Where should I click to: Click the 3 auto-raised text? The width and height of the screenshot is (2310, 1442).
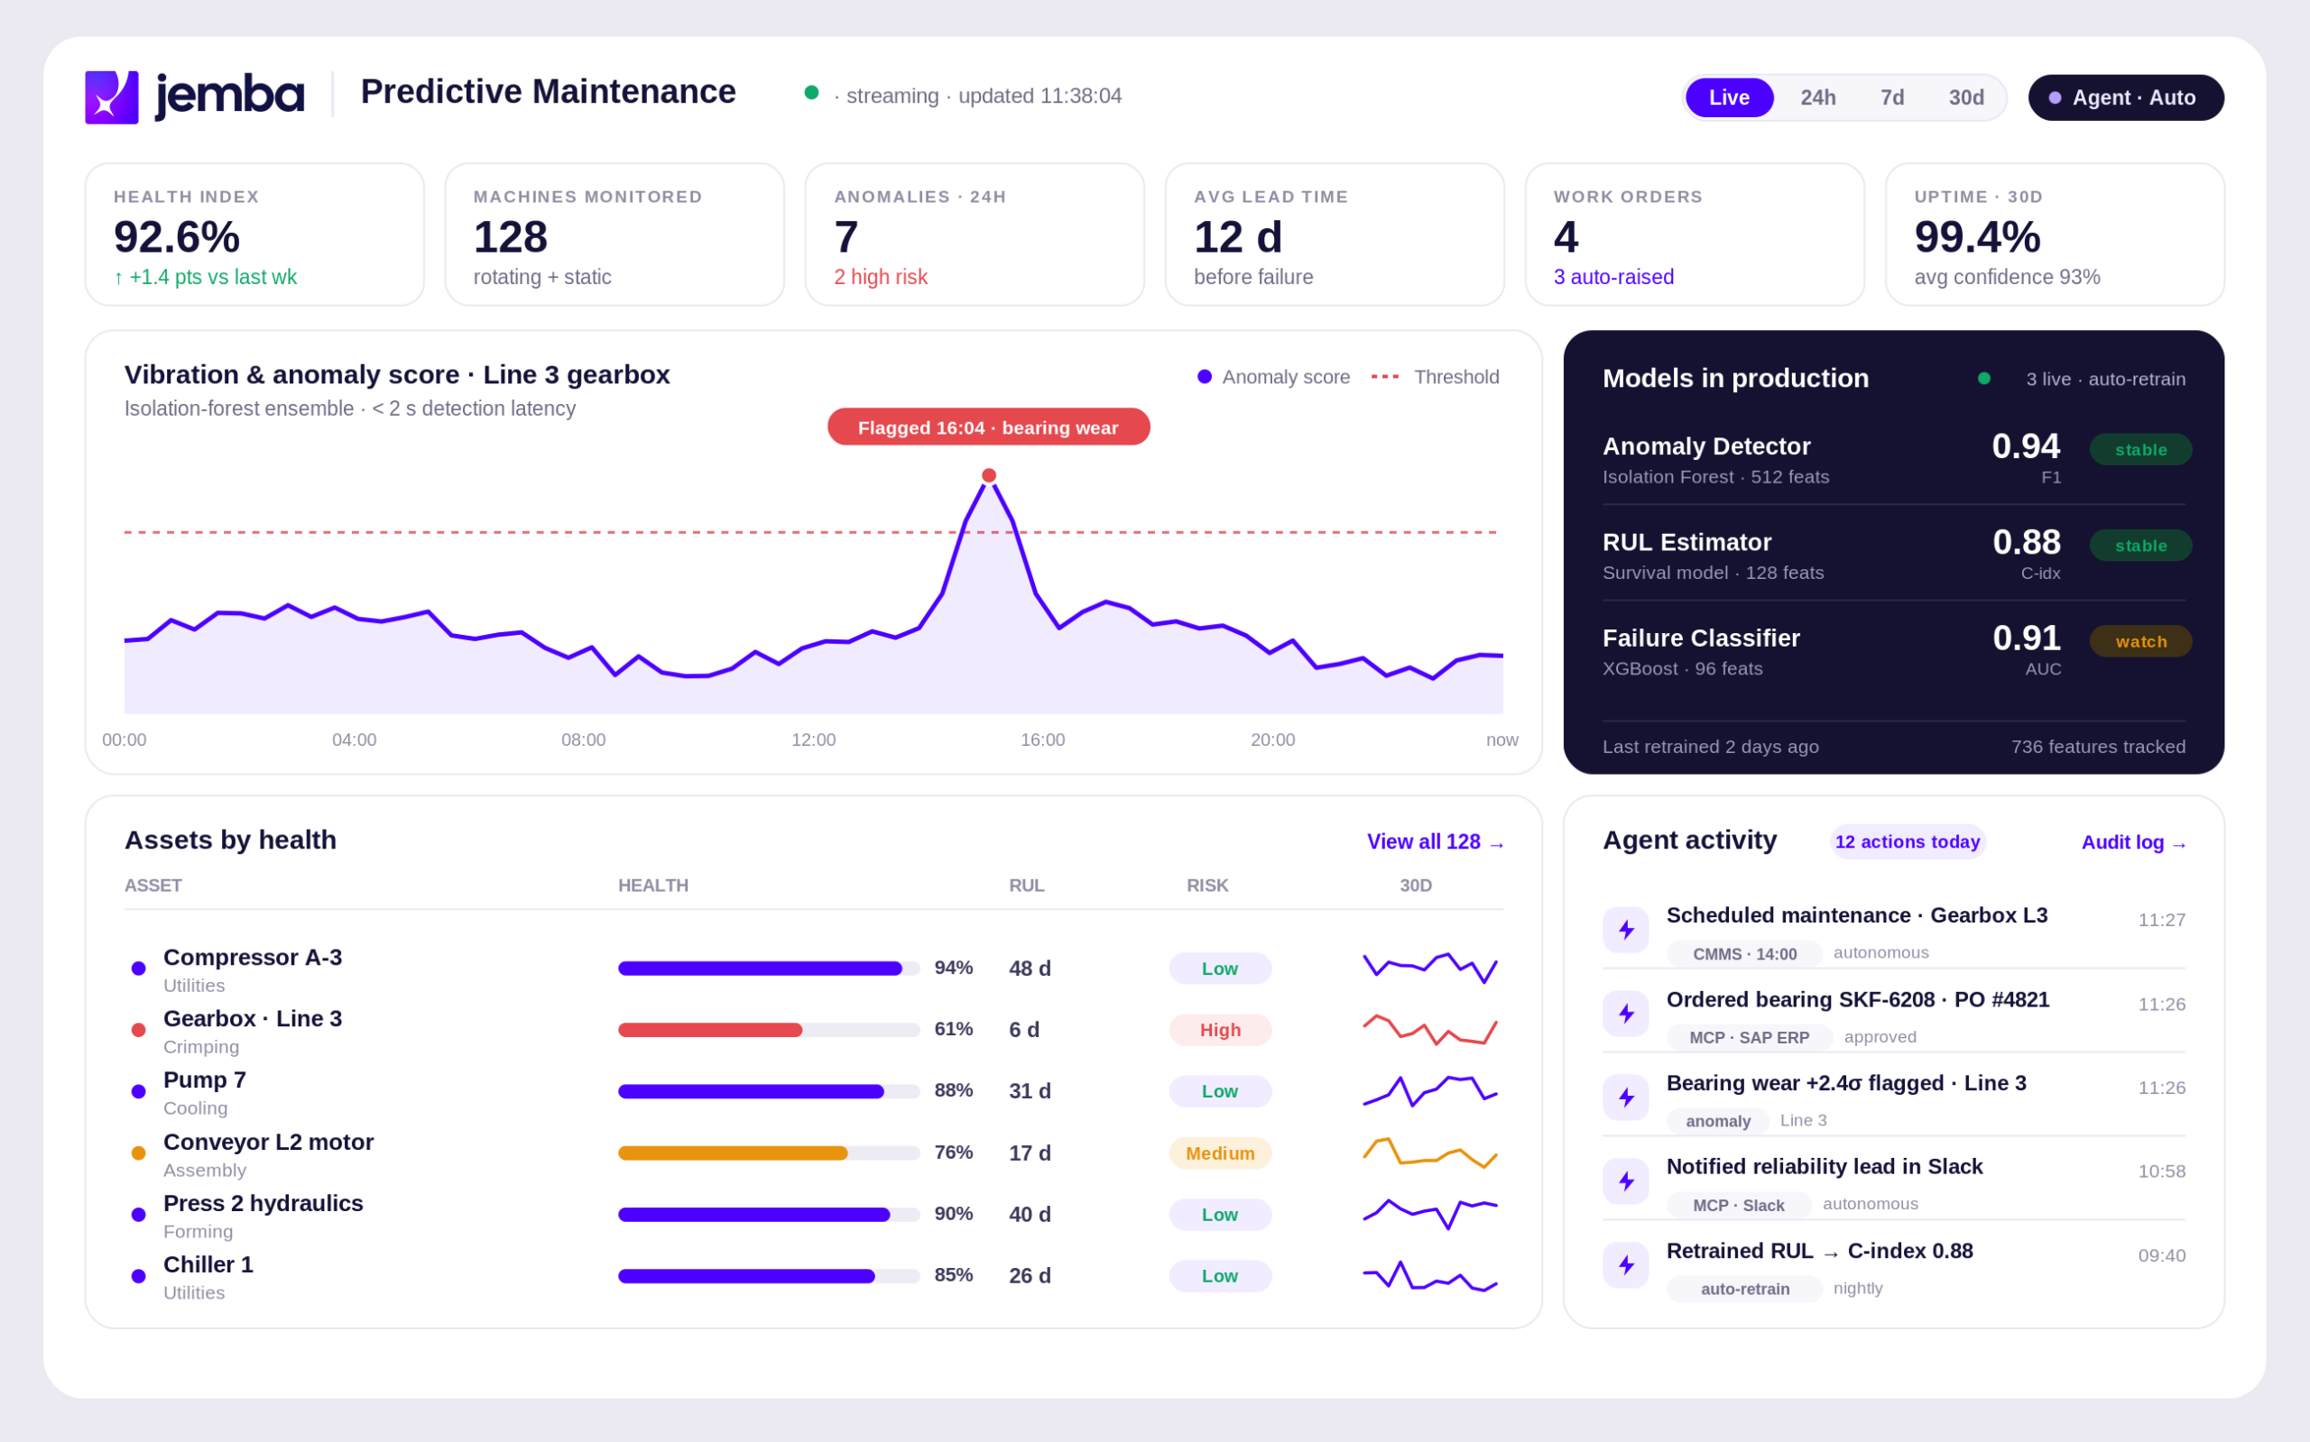tap(1613, 277)
